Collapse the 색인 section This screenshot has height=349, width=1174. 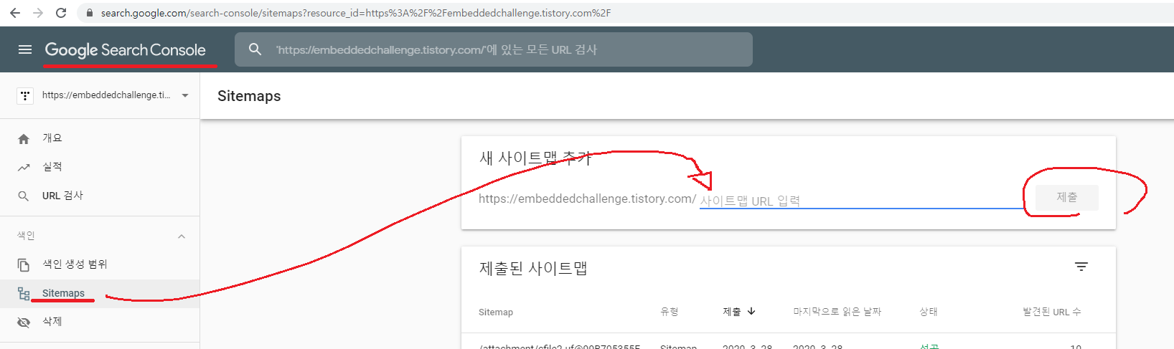coord(182,236)
